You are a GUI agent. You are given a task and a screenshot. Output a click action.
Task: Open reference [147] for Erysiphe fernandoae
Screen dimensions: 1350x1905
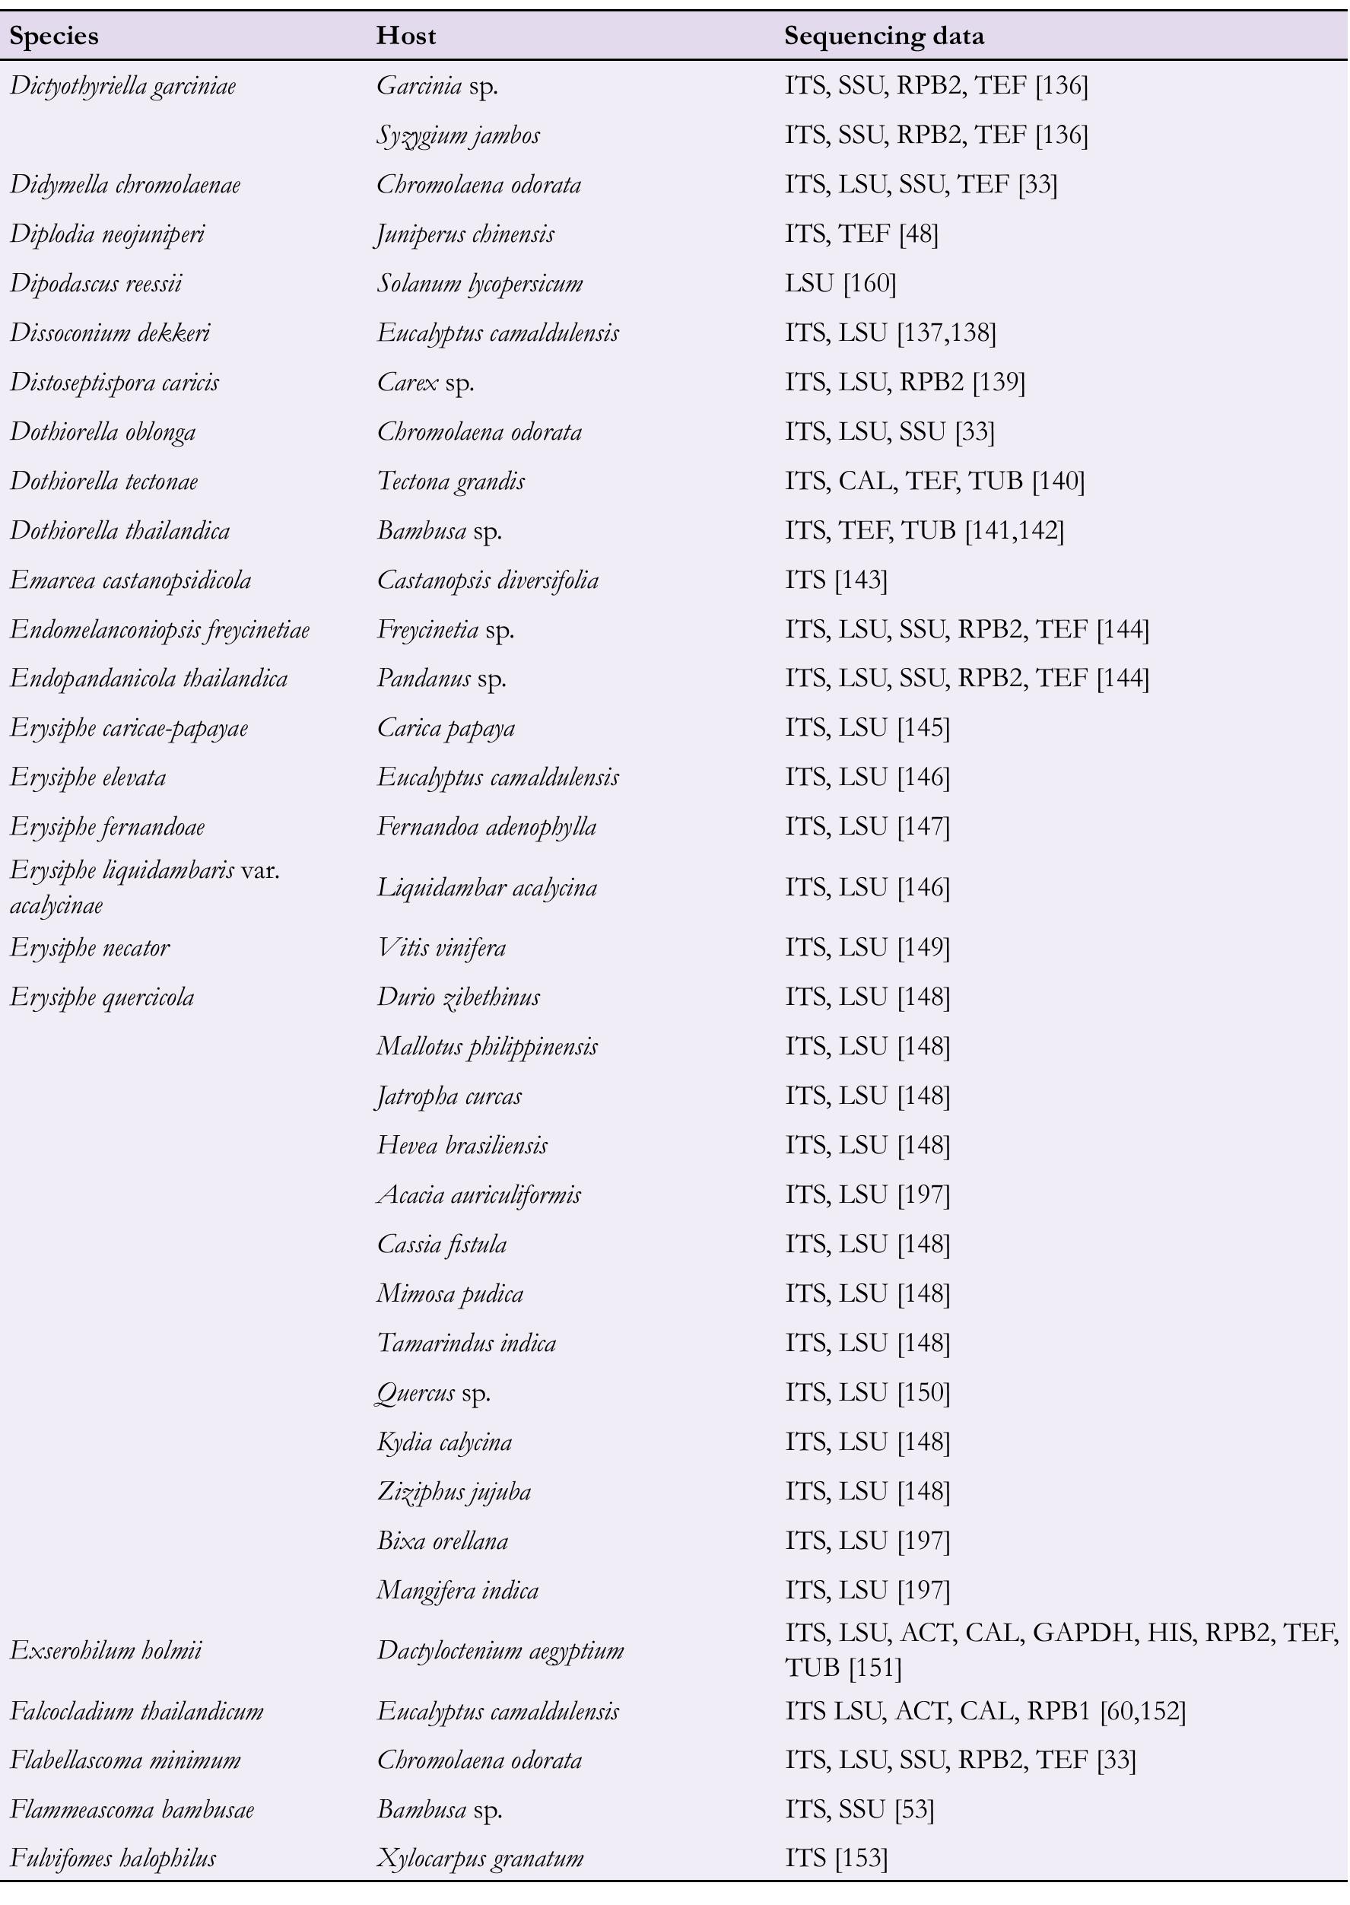click(x=923, y=826)
